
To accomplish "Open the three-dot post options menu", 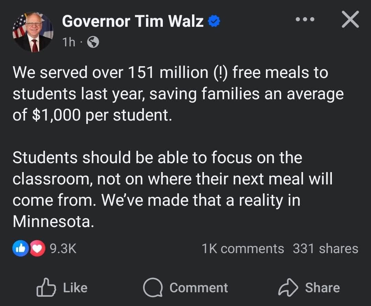I will (305, 19).
